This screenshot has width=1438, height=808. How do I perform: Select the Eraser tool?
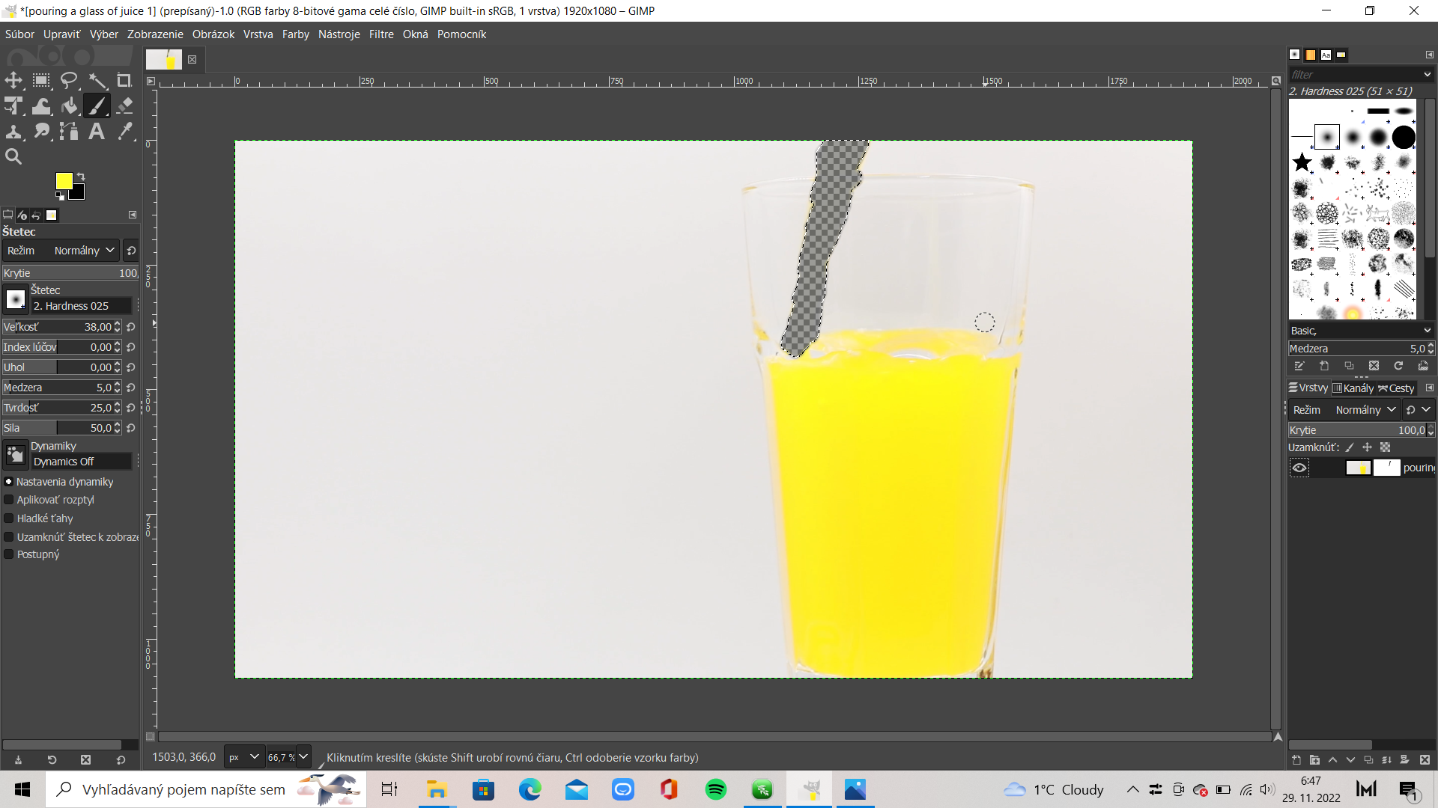(x=124, y=106)
